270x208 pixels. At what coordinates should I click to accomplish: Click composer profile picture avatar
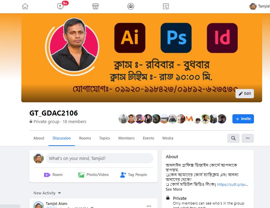pyautogui.click(x=39, y=158)
